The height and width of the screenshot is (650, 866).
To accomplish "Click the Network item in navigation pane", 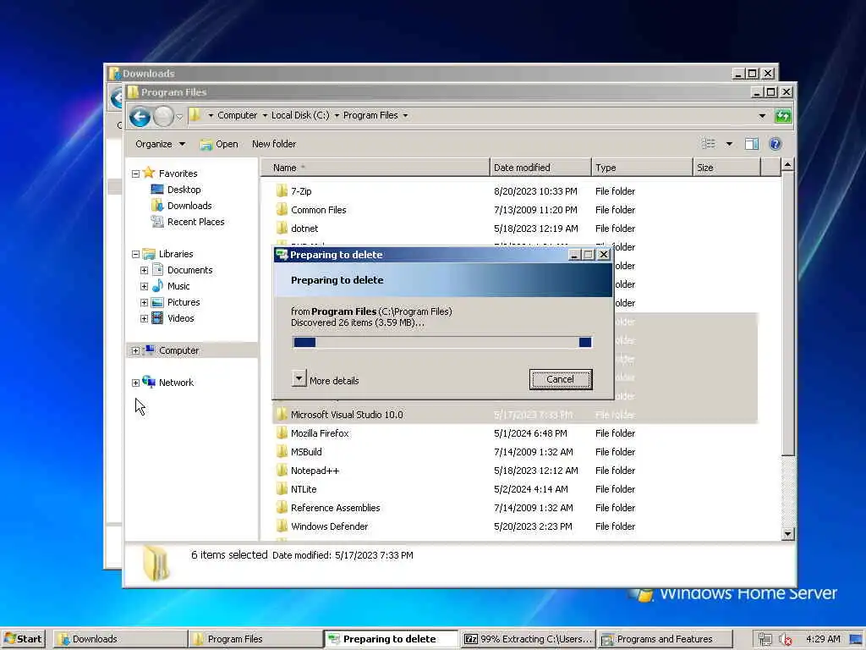I will point(176,383).
